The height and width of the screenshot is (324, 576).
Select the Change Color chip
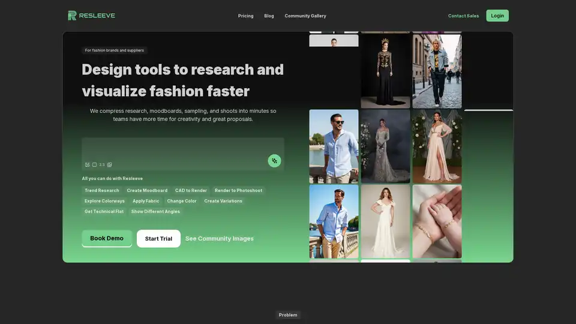coord(182,201)
